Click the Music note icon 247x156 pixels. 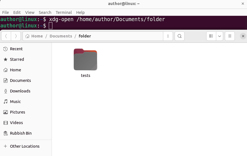point(6,102)
